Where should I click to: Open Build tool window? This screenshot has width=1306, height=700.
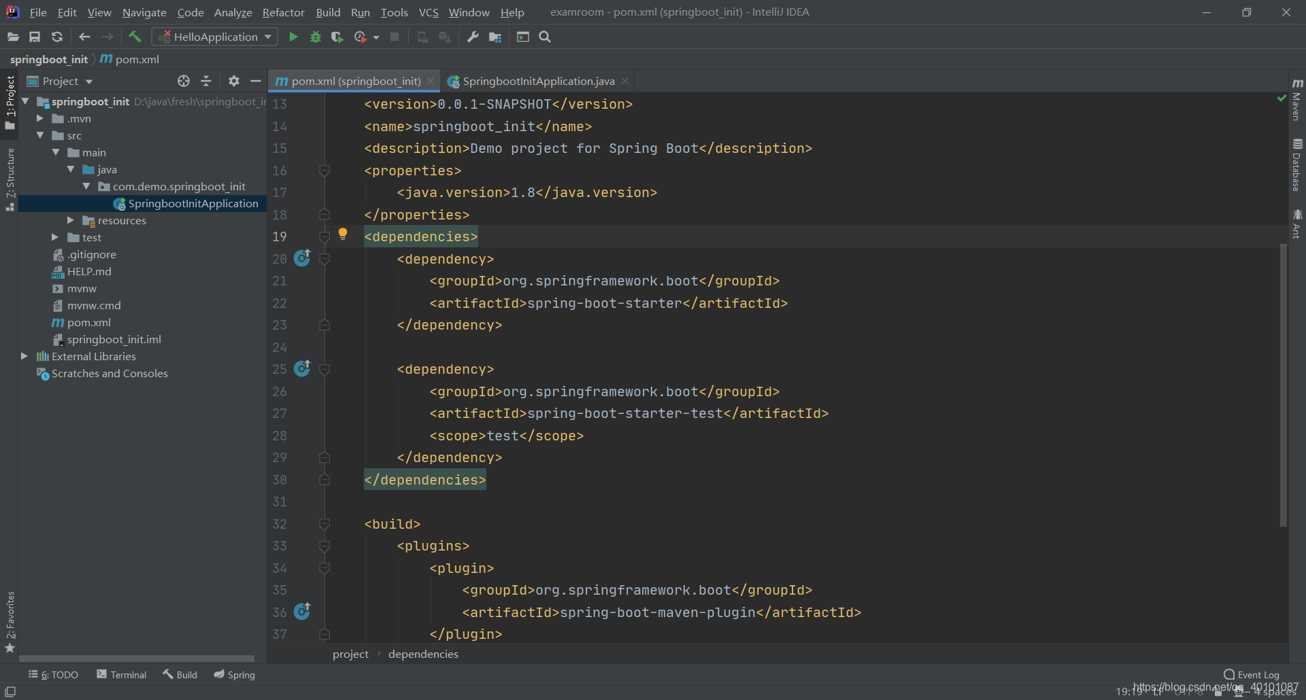(x=180, y=674)
